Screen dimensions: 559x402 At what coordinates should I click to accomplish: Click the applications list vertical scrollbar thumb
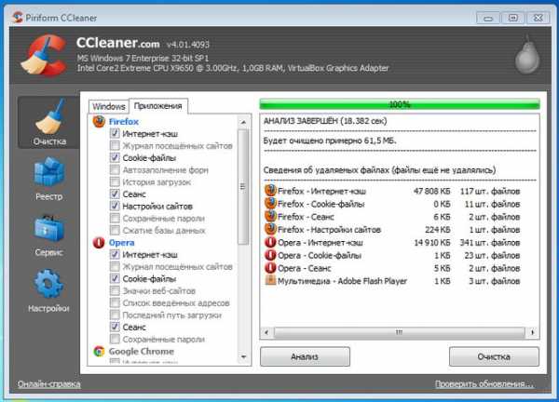243,187
